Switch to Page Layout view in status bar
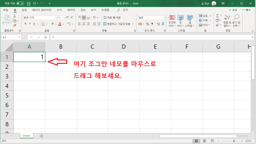The height and width of the screenshot is (144, 256). pos(204,141)
